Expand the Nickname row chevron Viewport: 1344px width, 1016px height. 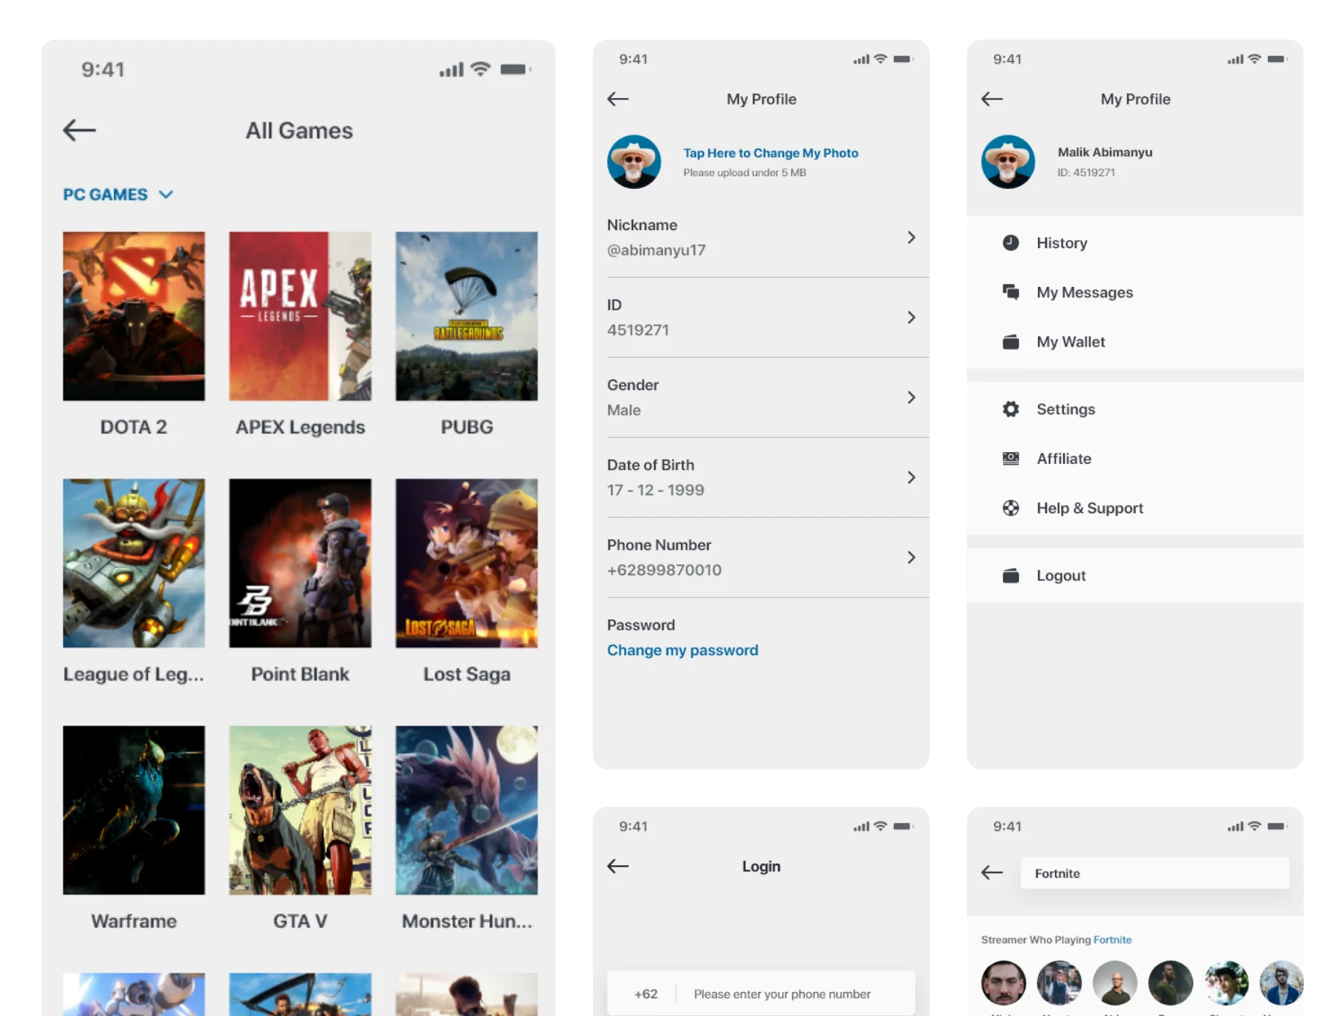[911, 238]
